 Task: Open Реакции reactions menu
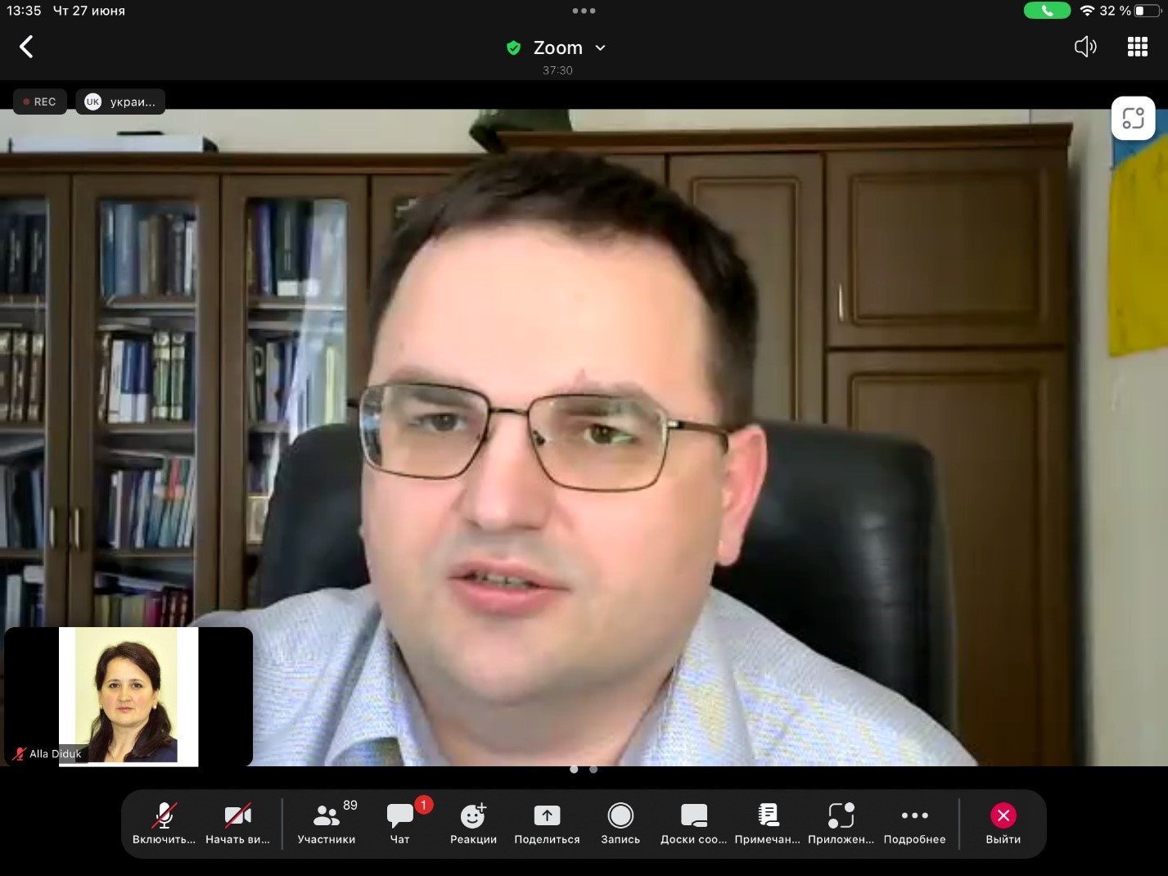(x=473, y=824)
